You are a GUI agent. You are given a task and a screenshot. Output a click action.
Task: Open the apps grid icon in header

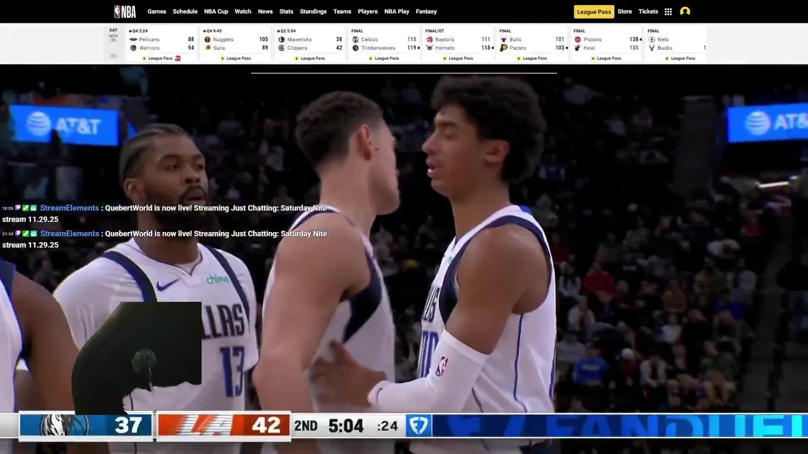[x=668, y=11]
